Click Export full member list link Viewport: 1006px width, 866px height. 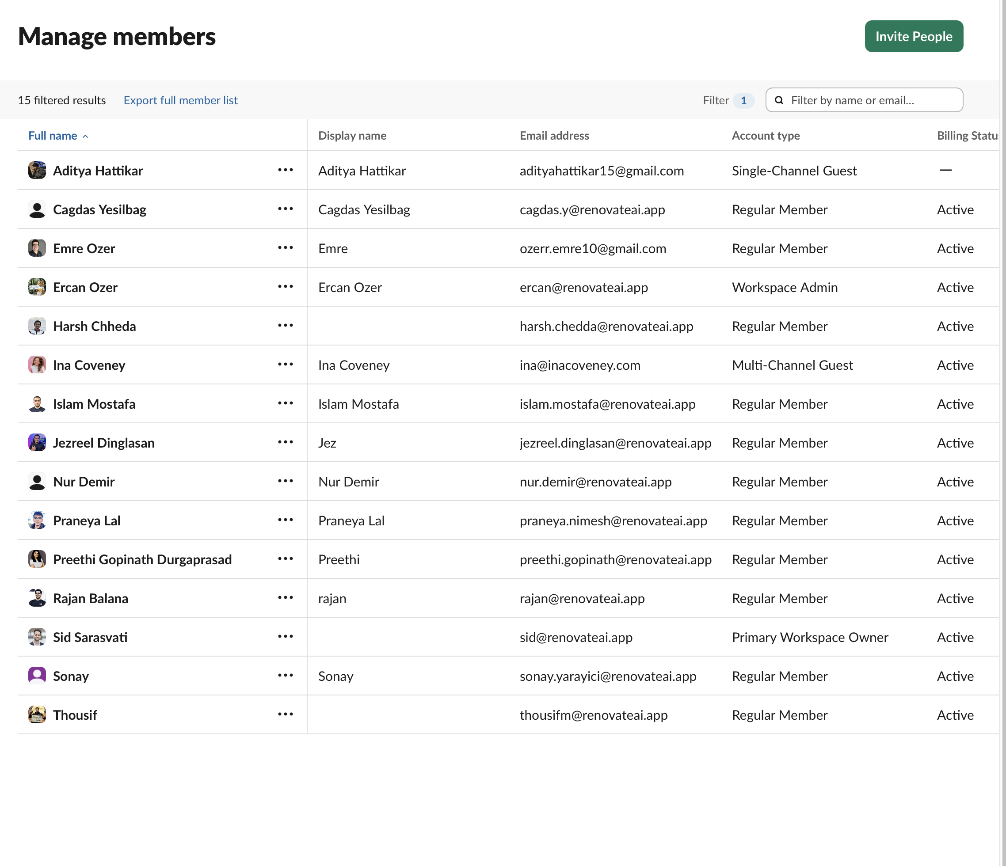pos(180,100)
